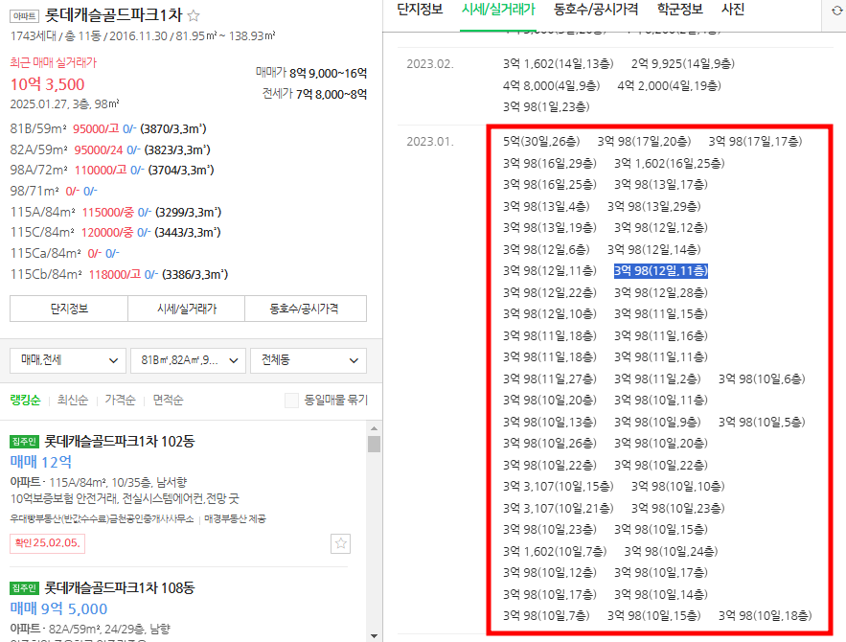Switch to top 단지정보 tab
The width and height of the screenshot is (846, 642).
(420, 10)
